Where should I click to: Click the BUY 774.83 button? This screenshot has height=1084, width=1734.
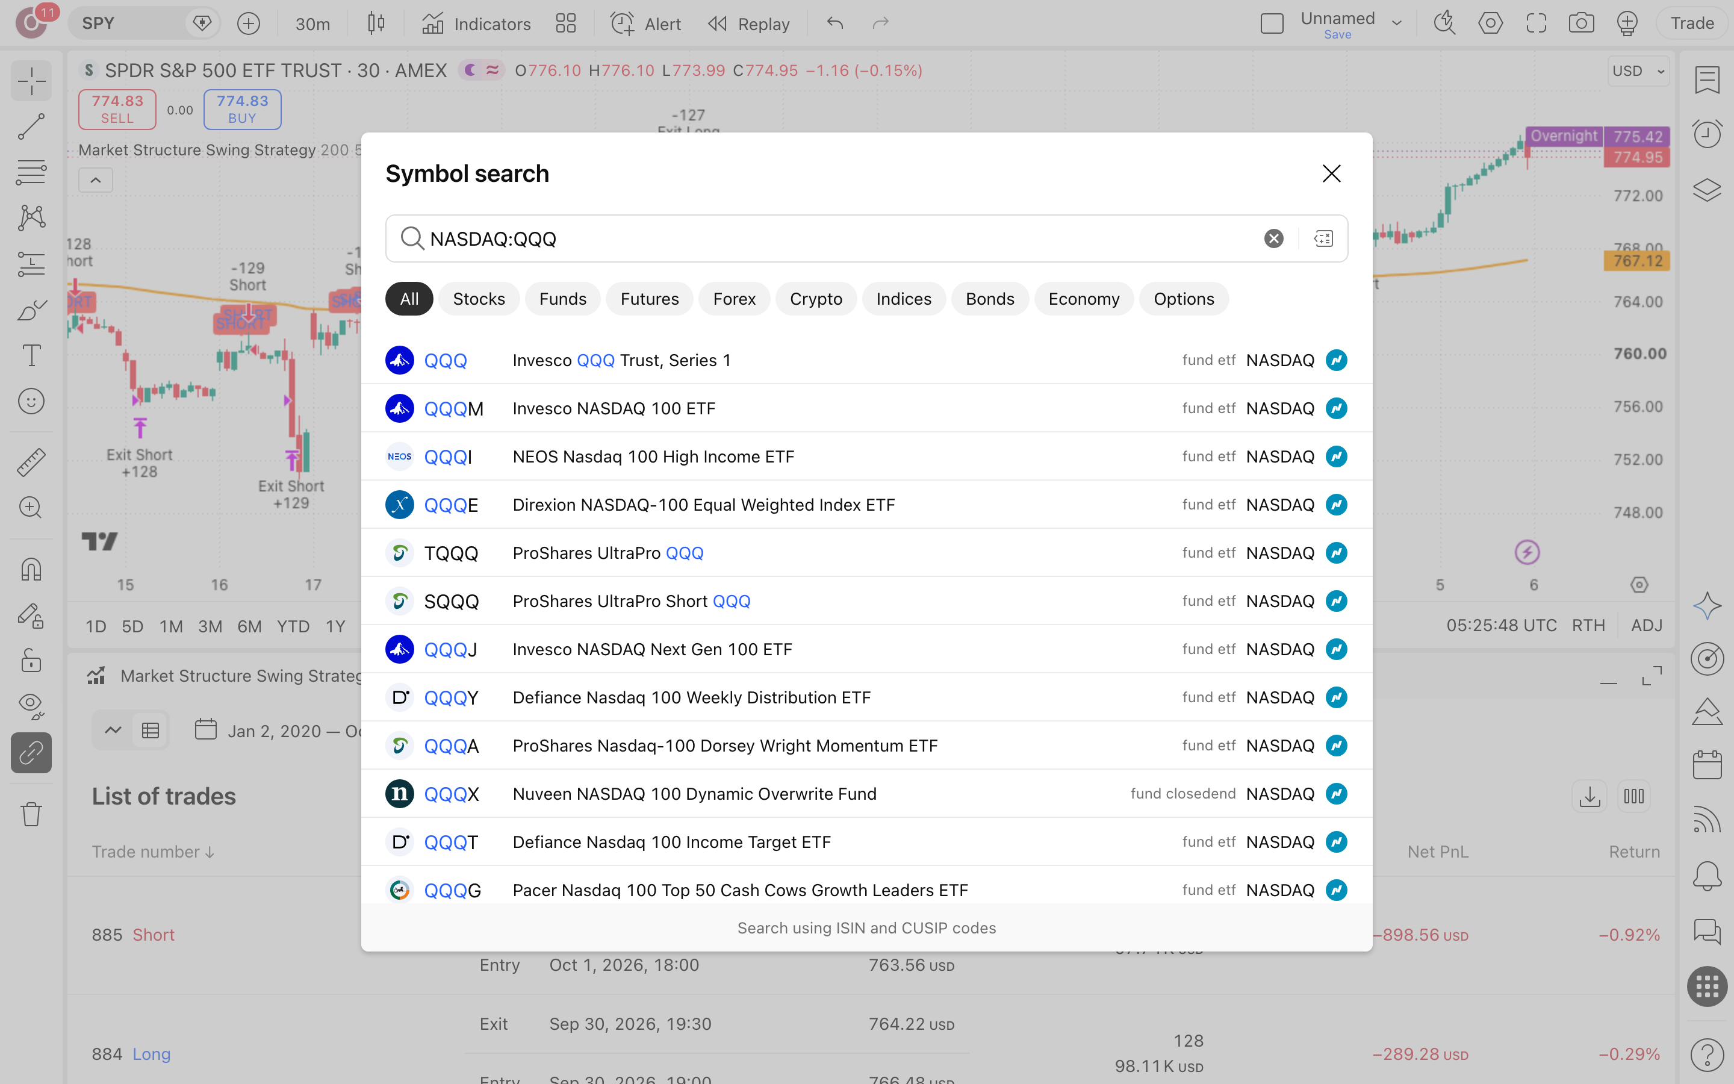tap(242, 109)
